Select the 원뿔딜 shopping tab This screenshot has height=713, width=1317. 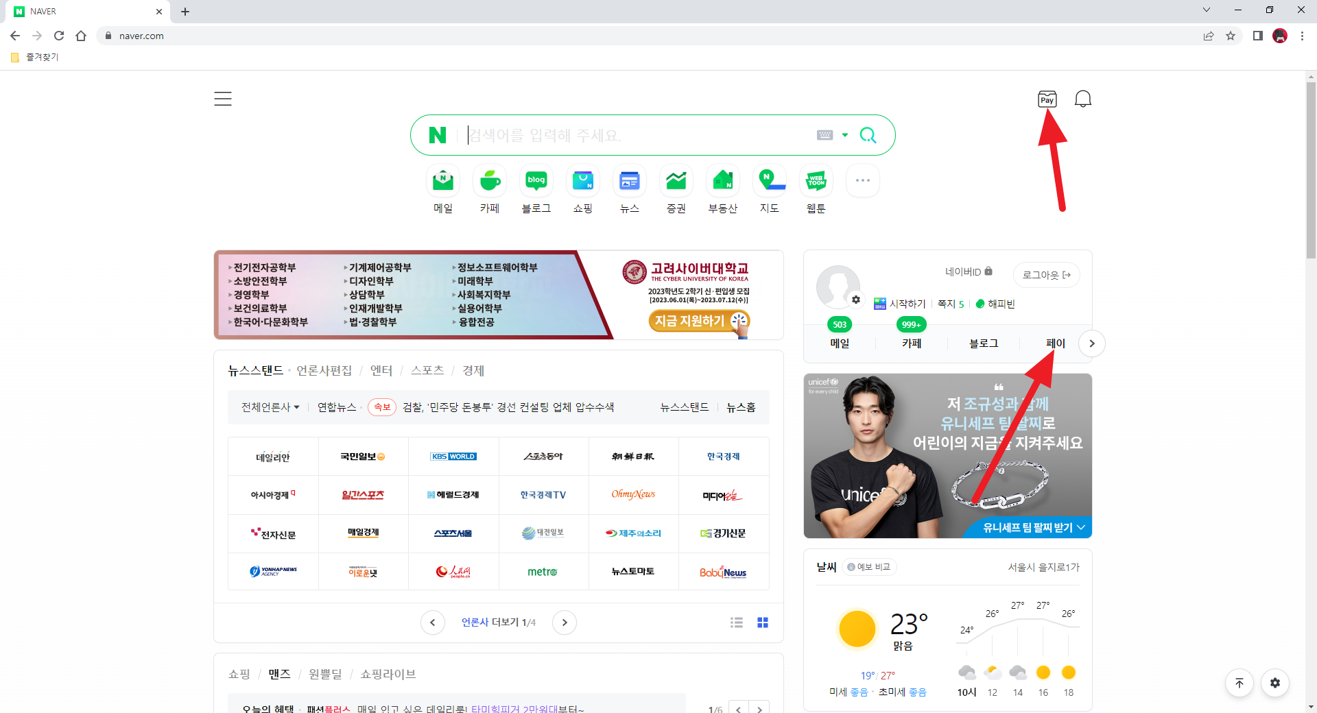(325, 674)
